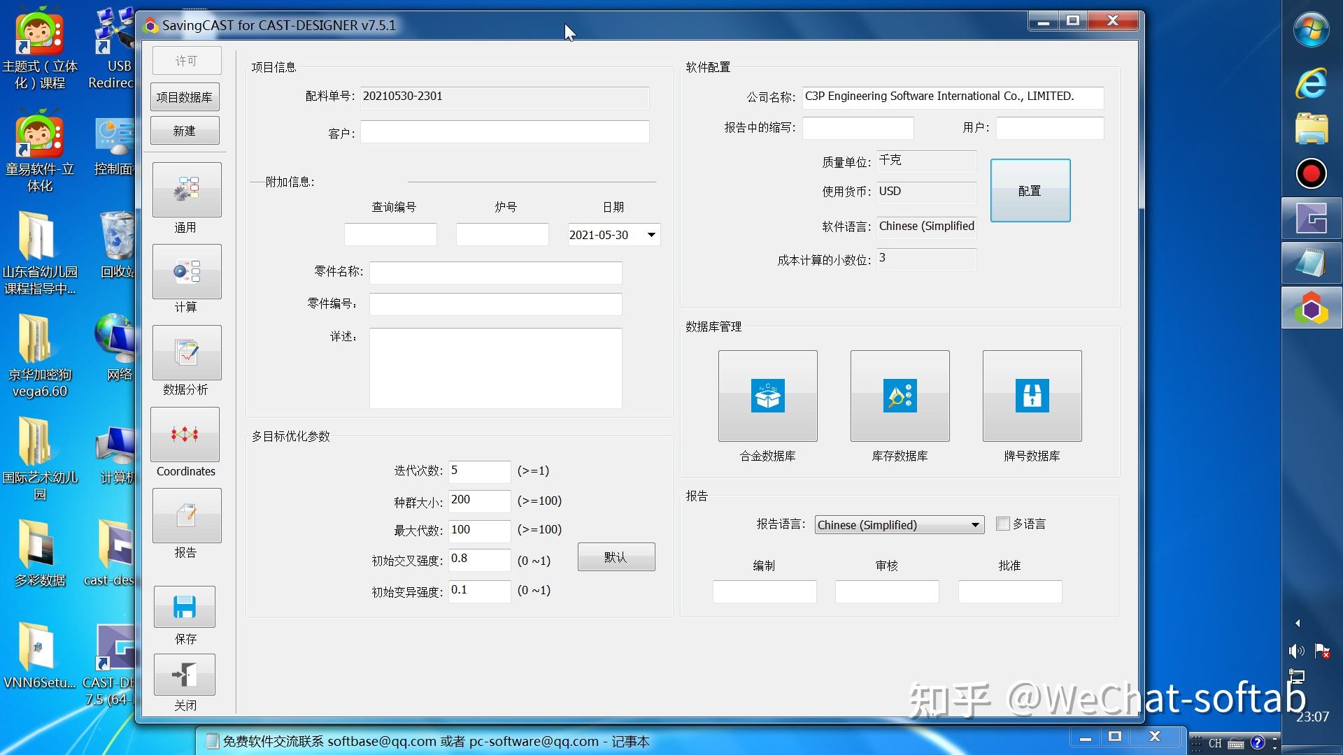Open the 数据分析 data analysis icon
The width and height of the screenshot is (1343, 755).
187,352
